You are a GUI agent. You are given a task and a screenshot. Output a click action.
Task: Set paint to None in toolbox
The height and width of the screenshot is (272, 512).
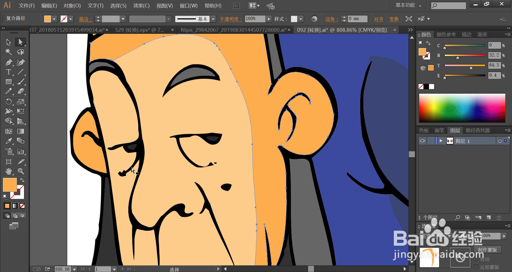22,206
